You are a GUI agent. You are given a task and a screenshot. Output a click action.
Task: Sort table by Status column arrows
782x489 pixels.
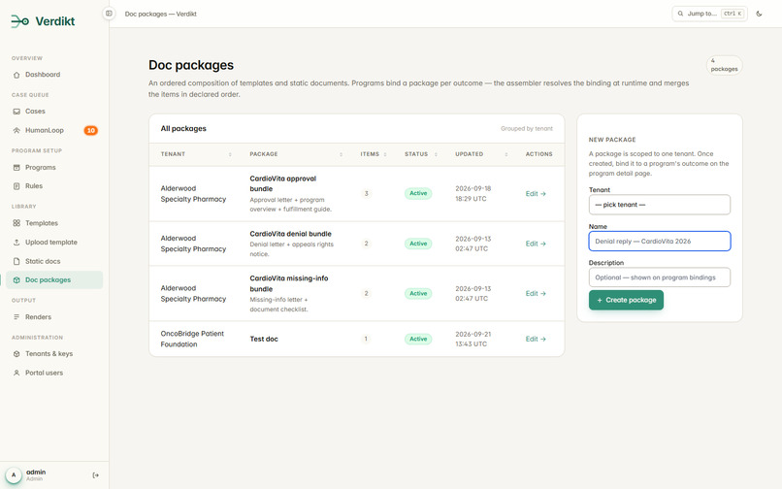coord(436,154)
